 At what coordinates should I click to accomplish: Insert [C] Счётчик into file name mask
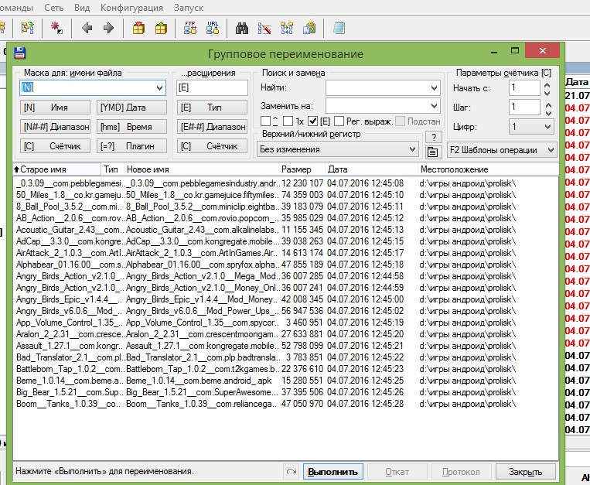(x=55, y=146)
